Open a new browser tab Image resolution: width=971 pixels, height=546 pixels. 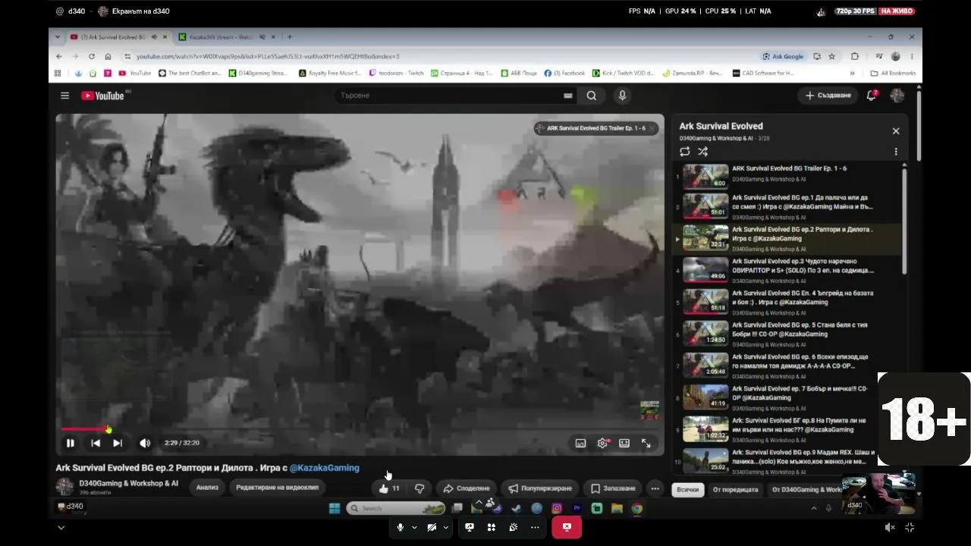click(x=290, y=36)
